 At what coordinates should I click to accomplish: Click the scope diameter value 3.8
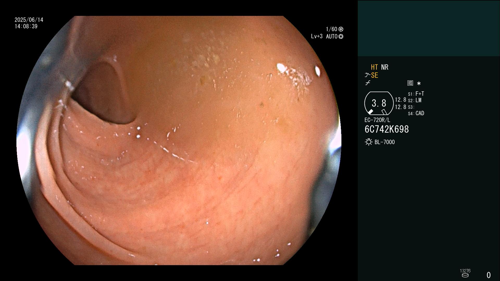379,103
